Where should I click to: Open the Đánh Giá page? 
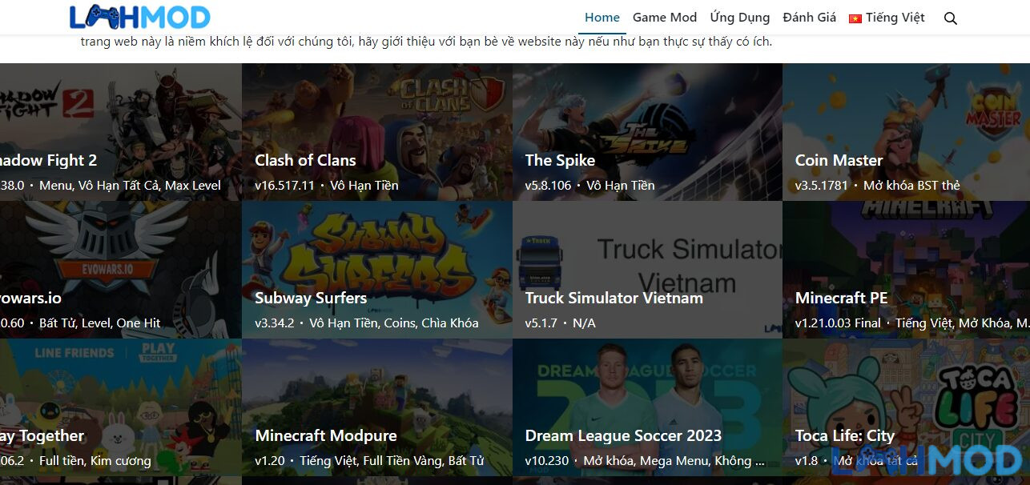(x=809, y=18)
